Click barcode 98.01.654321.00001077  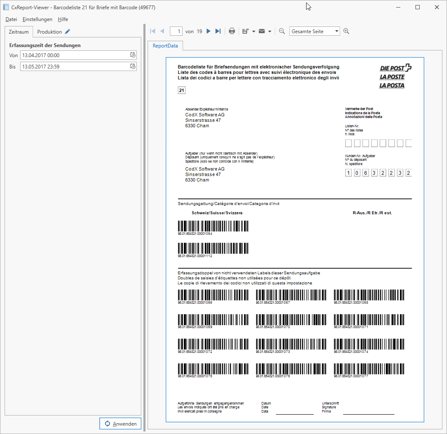(369, 369)
